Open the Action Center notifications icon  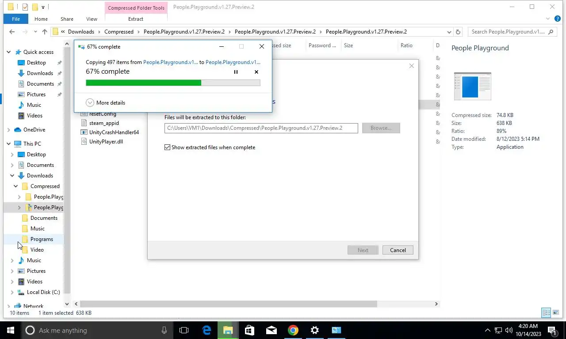552,330
